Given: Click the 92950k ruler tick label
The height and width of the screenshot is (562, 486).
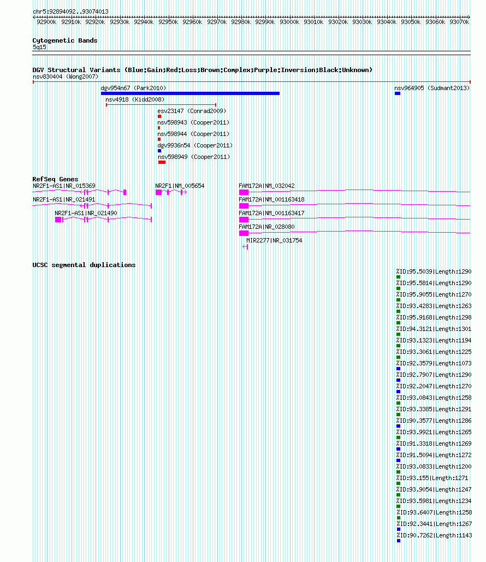Looking at the screenshot, I should [x=168, y=22].
